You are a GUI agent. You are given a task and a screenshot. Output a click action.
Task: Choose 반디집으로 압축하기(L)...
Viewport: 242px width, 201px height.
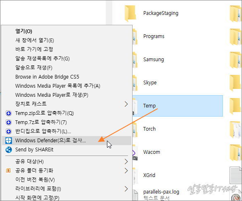[66, 132]
